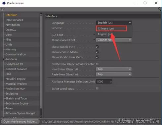162x125 pixels.
Task: Select Interface in preferences tree
Action: pos(11,15)
